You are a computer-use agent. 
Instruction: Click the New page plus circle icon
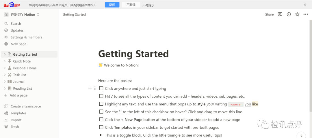[6, 44]
